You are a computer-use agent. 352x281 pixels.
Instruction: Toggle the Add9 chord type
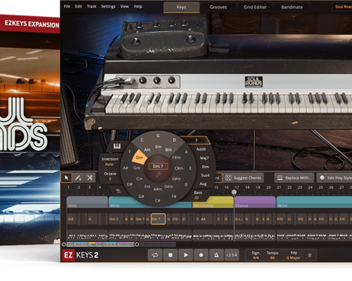[201, 149]
